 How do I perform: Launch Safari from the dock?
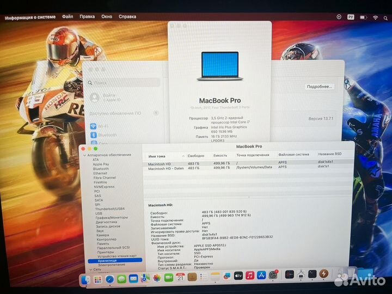coord(110,279)
